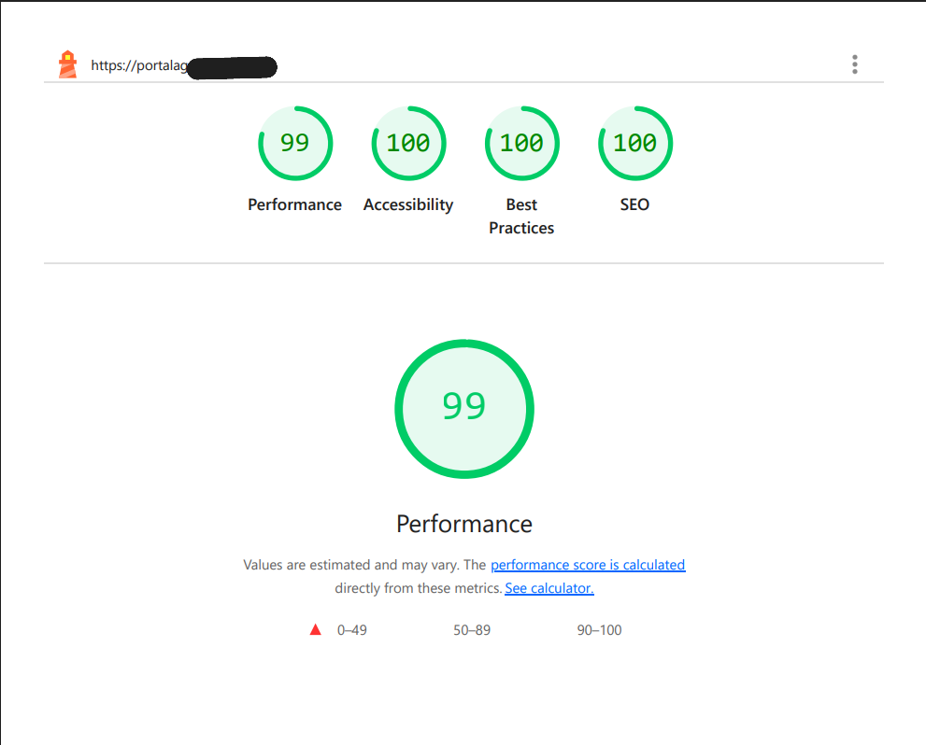Navigate to the Accessibility section heading

pyautogui.click(x=408, y=204)
